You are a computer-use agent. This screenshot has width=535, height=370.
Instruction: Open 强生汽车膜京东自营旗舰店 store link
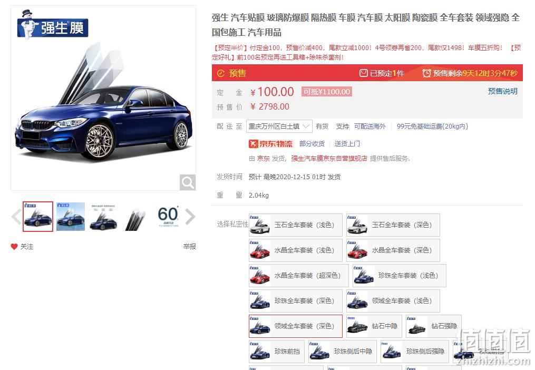click(x=329, y=158)
